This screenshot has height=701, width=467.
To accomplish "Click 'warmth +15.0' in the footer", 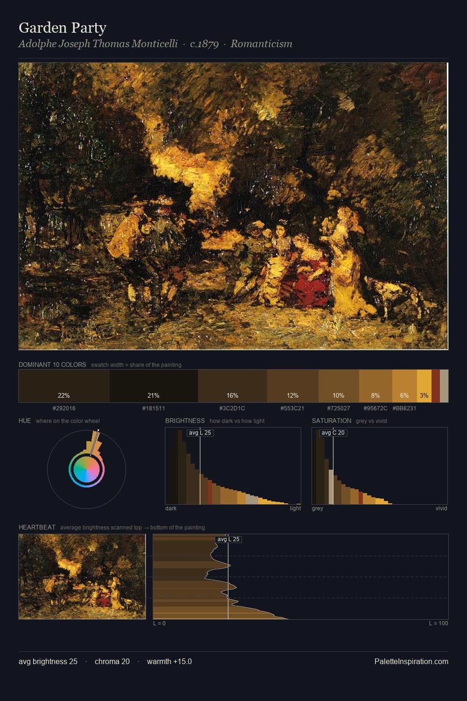I will [170, 662].
